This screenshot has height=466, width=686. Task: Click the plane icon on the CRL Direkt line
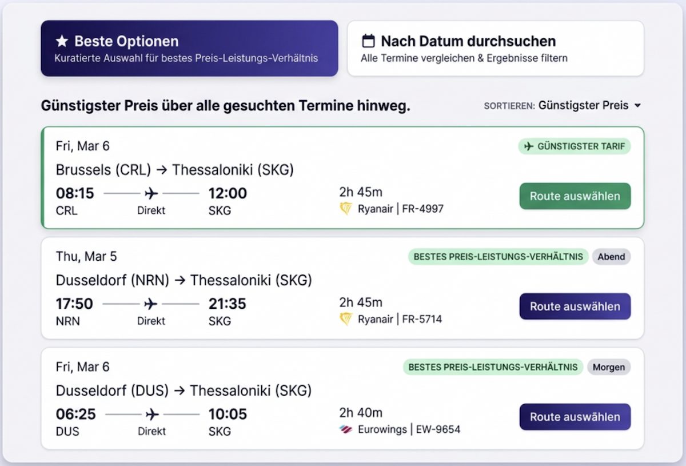pos(151,193)
